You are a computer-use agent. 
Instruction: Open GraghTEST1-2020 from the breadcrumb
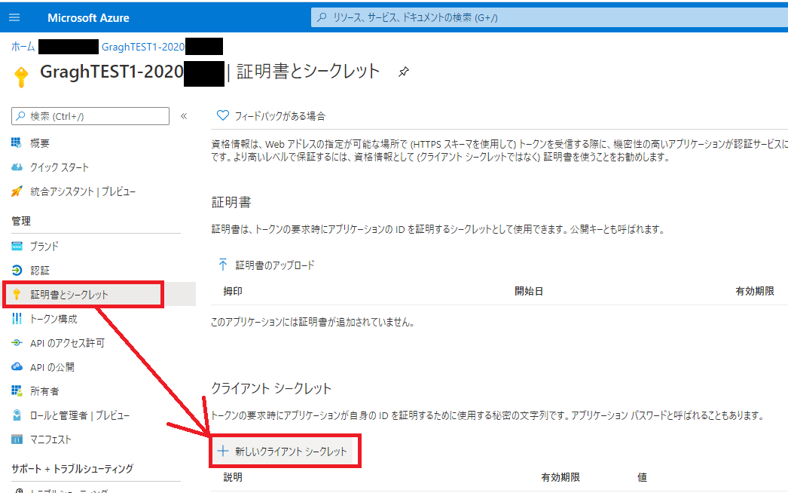(141, 46)
